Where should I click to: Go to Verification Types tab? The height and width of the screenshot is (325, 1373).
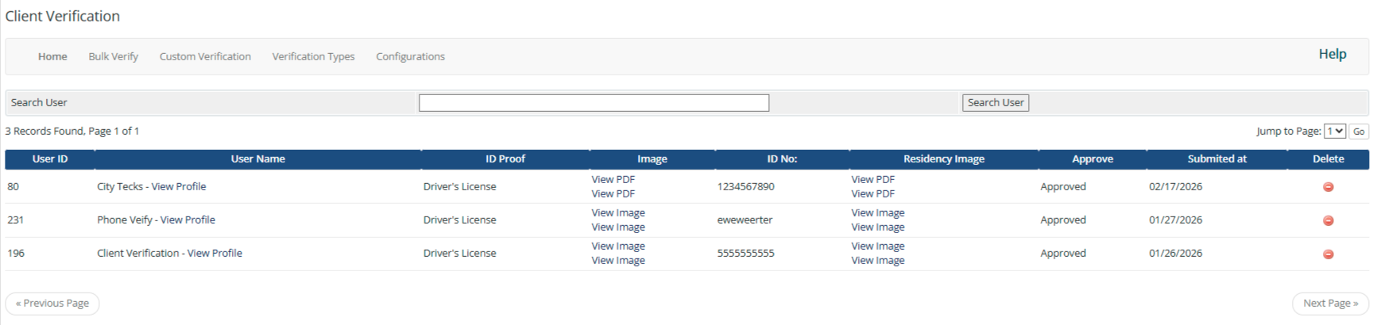click(313, 56)
